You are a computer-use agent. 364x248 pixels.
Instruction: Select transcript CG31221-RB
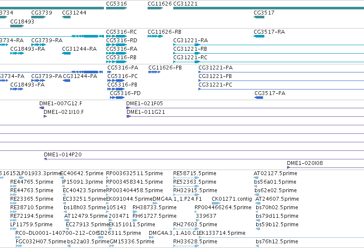pyautogui.click(x=190, y=49)
